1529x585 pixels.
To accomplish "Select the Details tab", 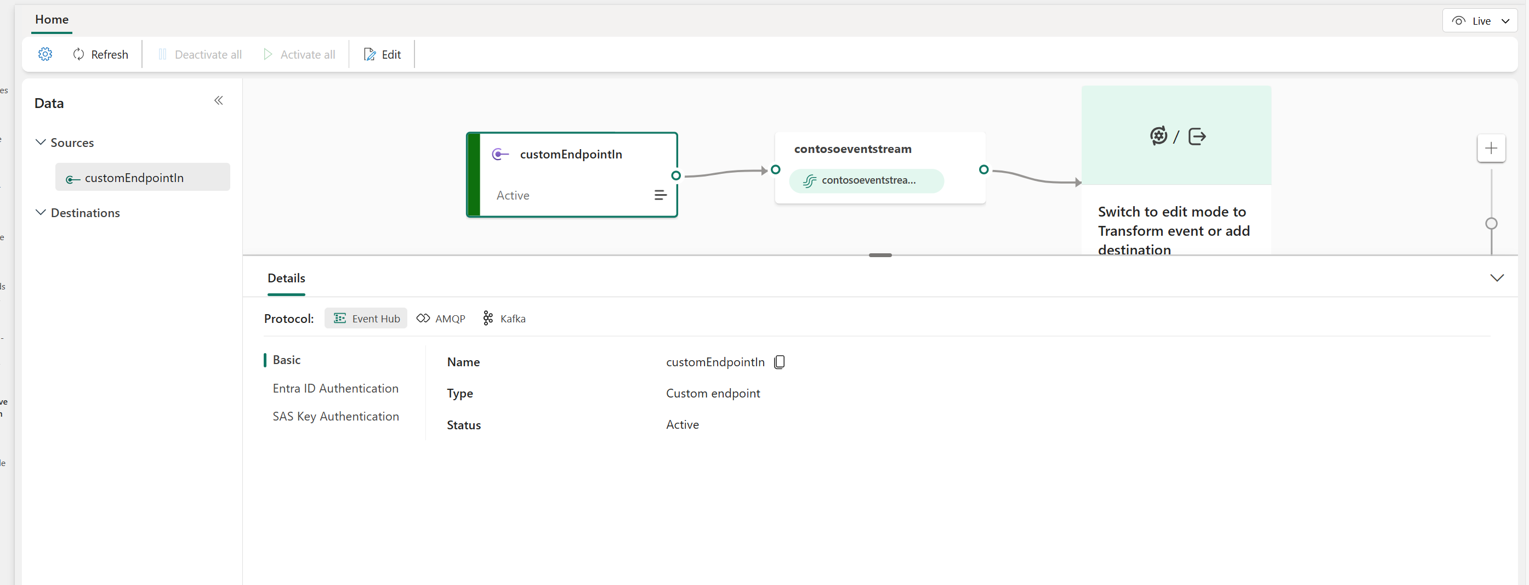I will [286, 277].
